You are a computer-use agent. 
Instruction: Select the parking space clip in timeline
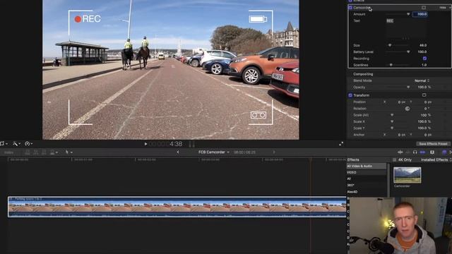click(177, 207)
